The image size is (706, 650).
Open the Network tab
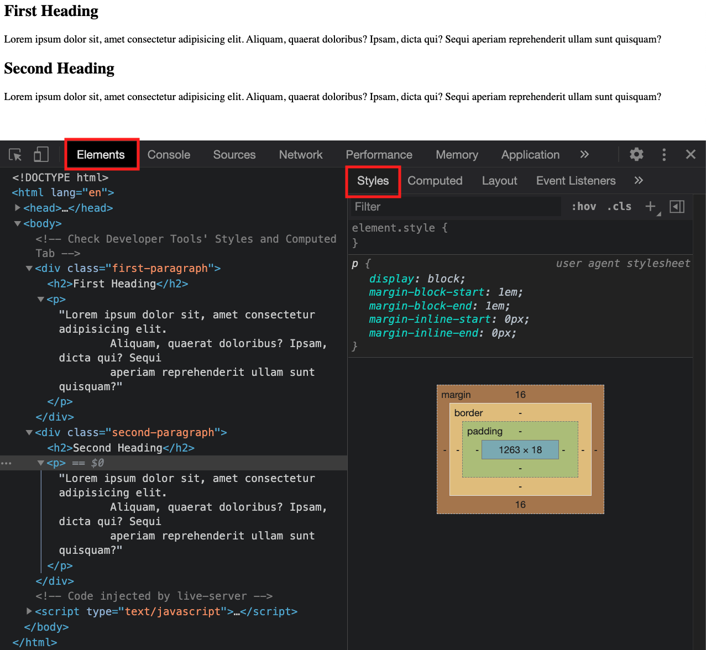pyautogui.click(x=301, y=155)
